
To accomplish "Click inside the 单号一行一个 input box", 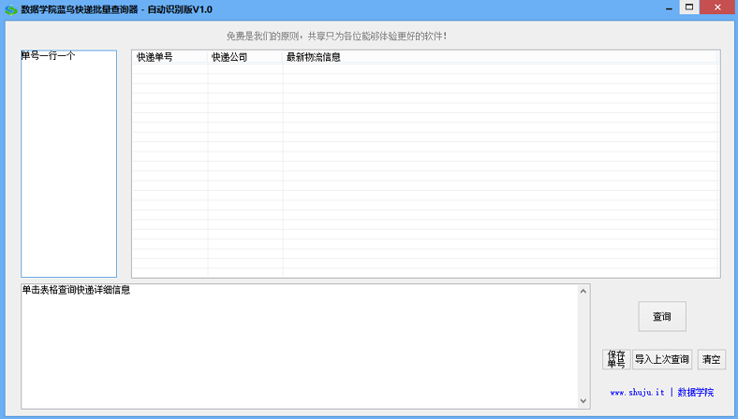I will click(x=68, y=164).
